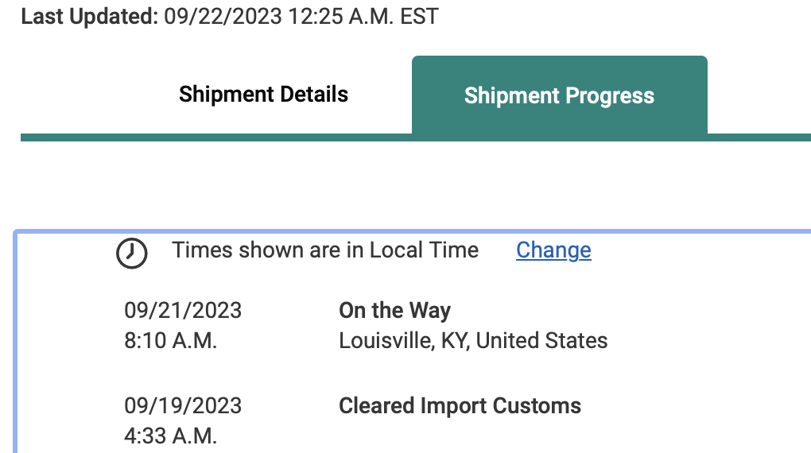Image resolution: width=811 pixels, height=453 pixels.
Task: Click the 4:33 A.M. timestamp
Action: [x=171, y=436]
